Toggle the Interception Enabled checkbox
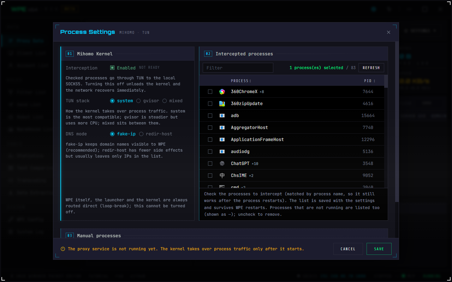 pyautogui.click(x=112, y=68)
